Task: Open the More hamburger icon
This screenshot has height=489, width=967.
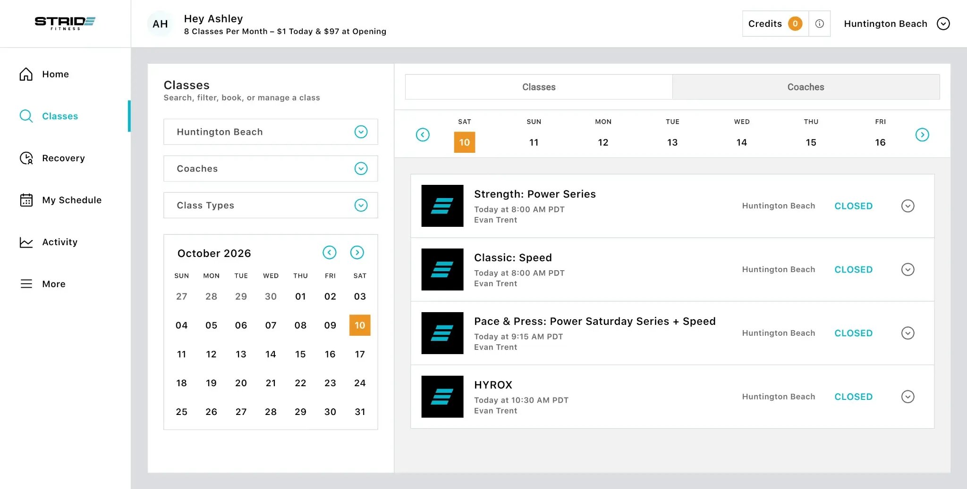Action: click(26, 284)
